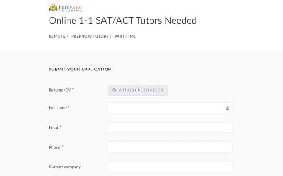Click the 'PREPNOW TUTORS /' department text
Image resolution: width=283 pixels, height=176 pixels.
tap(92, 36)
